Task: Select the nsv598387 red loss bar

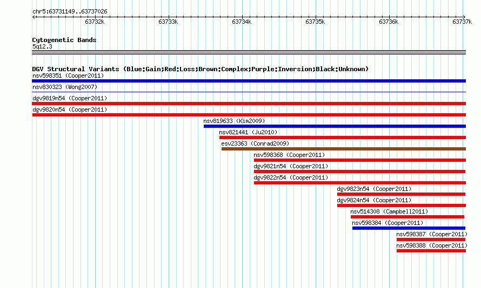Action: [x=431, y=239]
